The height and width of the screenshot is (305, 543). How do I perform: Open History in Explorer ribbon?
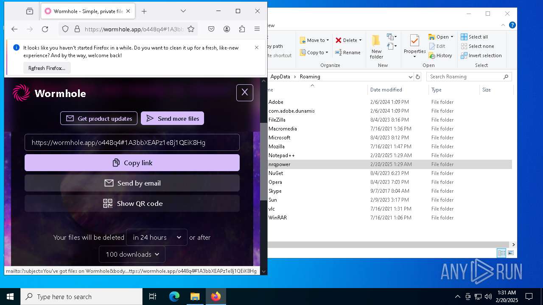[440, 55]
